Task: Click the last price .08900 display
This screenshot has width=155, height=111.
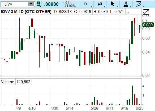Action: tap(51, 4)
